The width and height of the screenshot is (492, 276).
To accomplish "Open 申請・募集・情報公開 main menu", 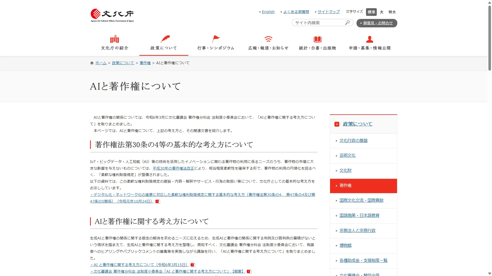I will [370, 43].
